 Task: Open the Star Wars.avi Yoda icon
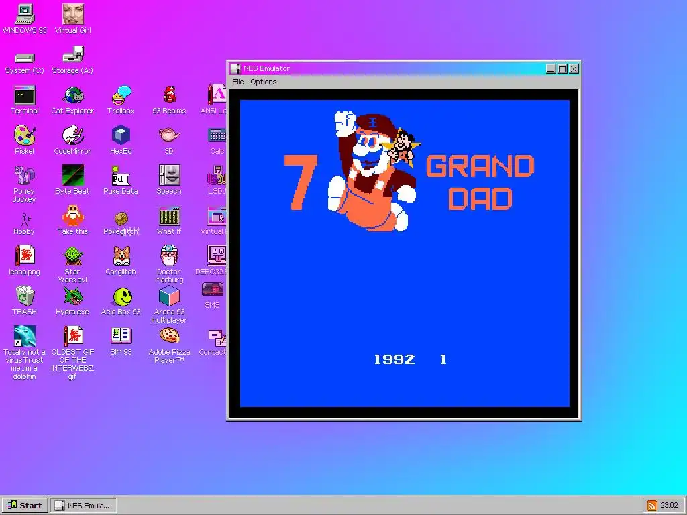pyautogui.click(x=72, y=255)
